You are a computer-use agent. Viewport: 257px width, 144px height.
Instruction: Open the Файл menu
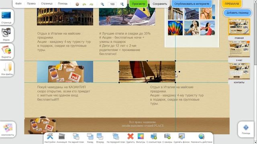point(18,4)
